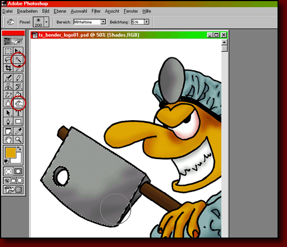Open the Filter menu
The width and height of the screenshot is (287, 247).
pyautogui.click(x=96, y=11)
